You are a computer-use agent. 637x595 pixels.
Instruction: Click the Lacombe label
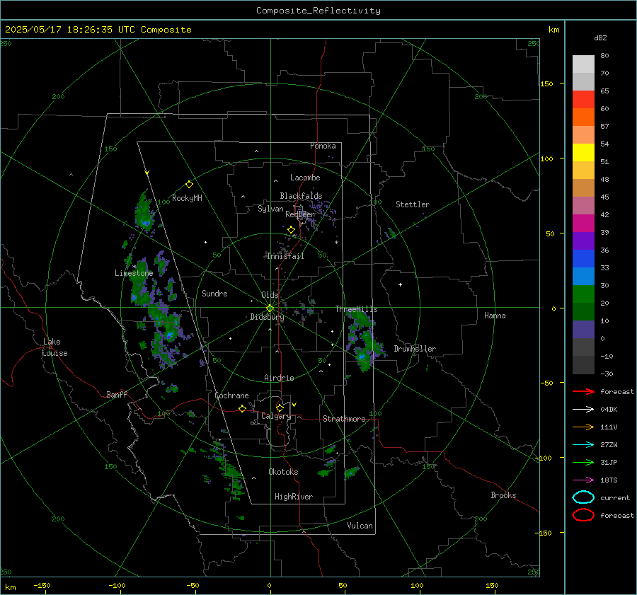(x=305, y=178)
